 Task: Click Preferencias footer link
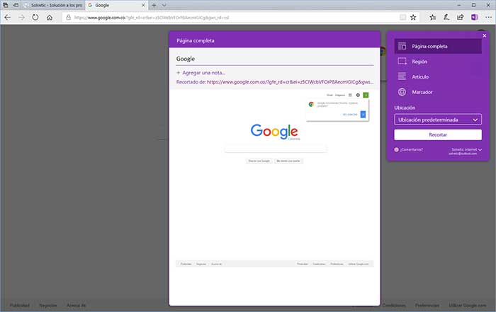[x=427, y=306]
